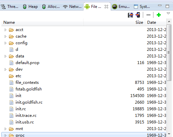
Task: Switch to the Heap tab
Action: (x=30, y=7)
